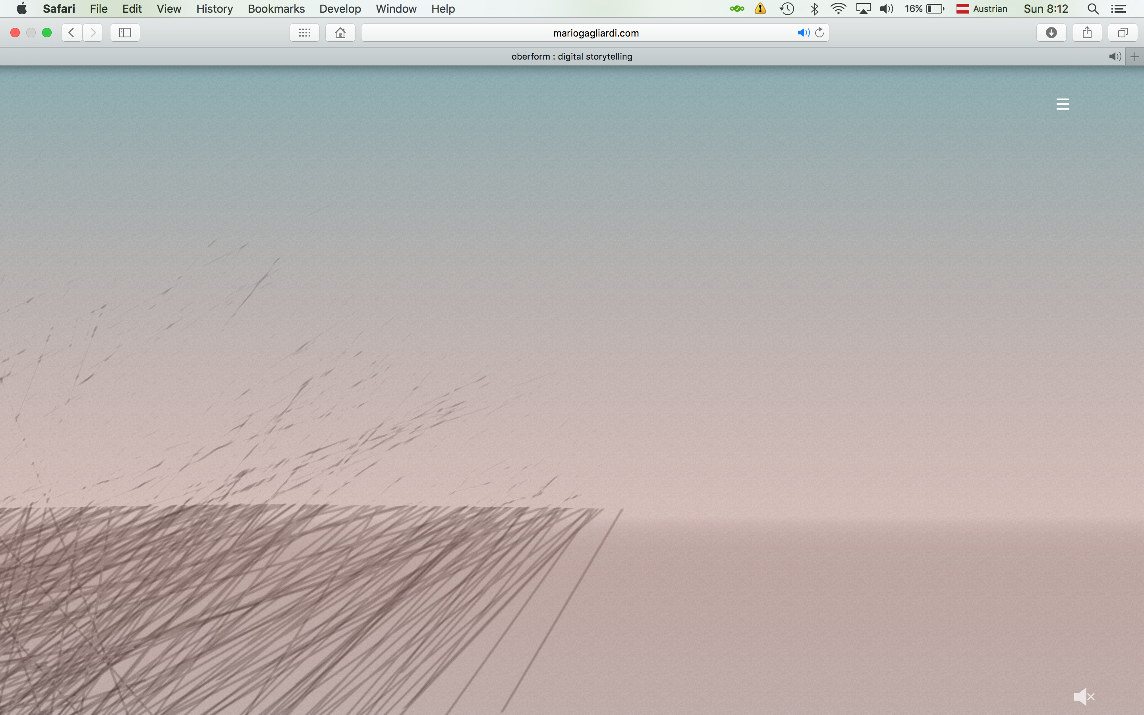This screenshot has height=715, width=1144.
Task: Open the green menu bar status icon
Action: click(x=736, y=8)
